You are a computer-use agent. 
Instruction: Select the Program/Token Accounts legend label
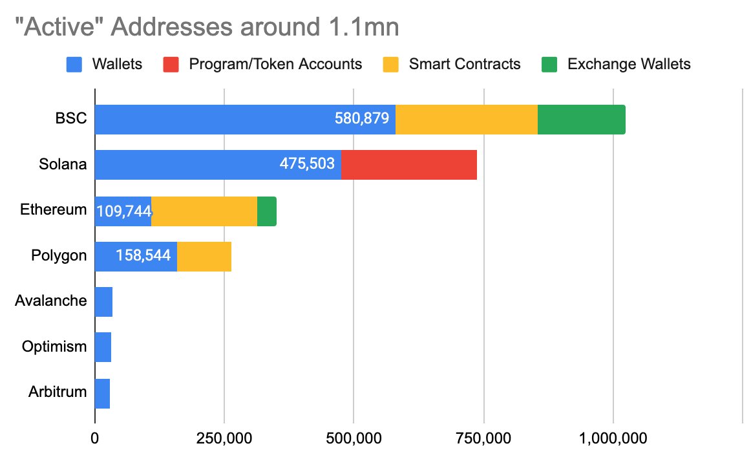point(275,64)
